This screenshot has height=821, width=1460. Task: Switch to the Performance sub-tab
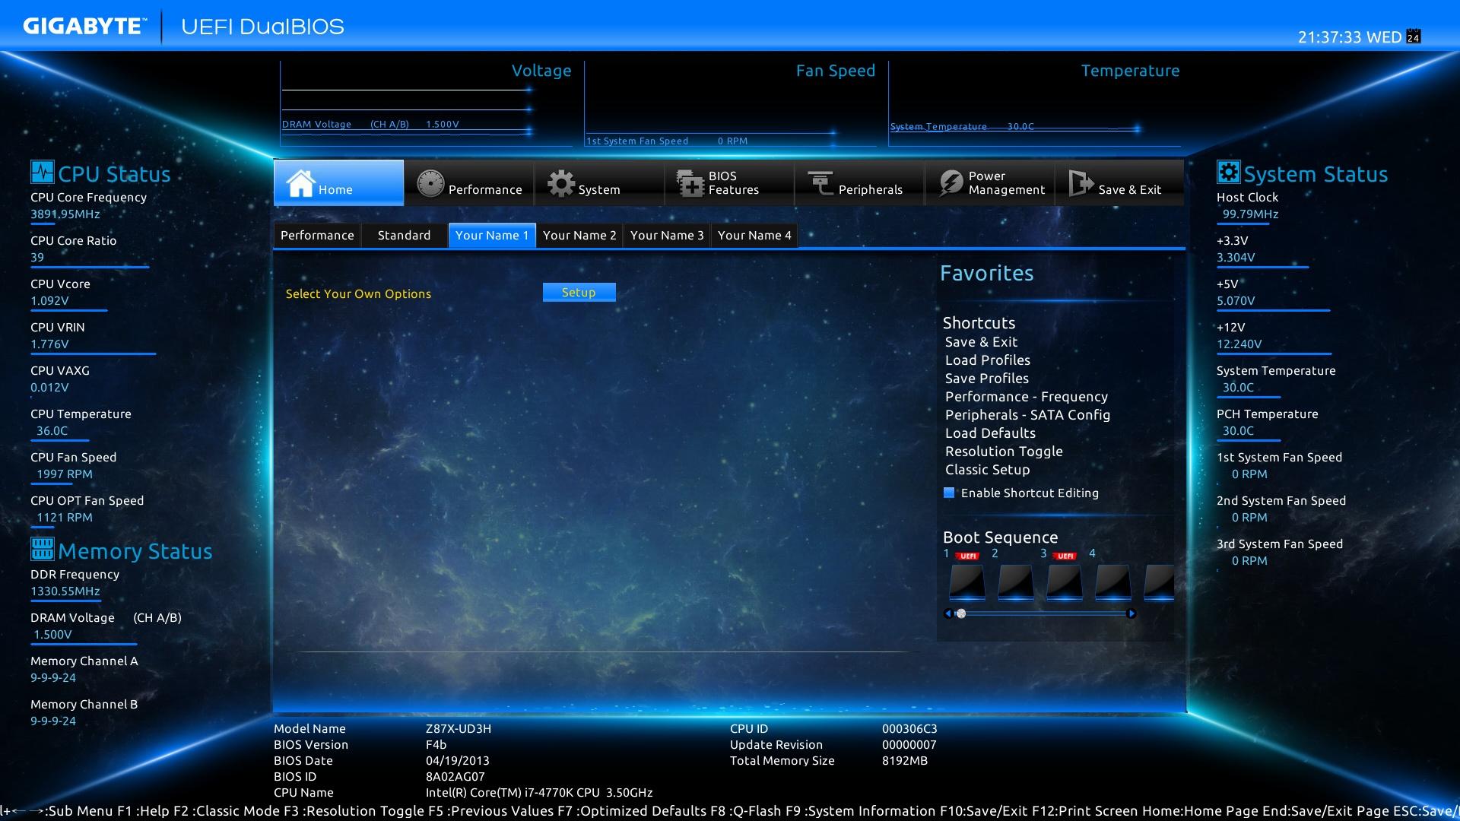point(317,236)
